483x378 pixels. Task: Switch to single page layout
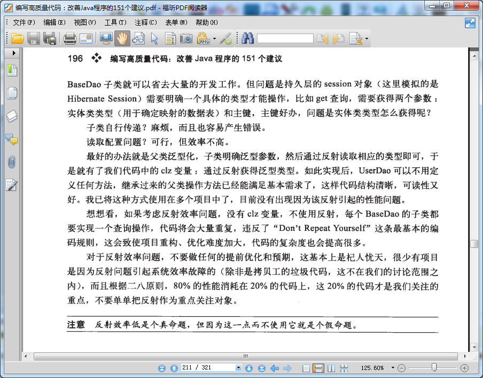point(306,368)
